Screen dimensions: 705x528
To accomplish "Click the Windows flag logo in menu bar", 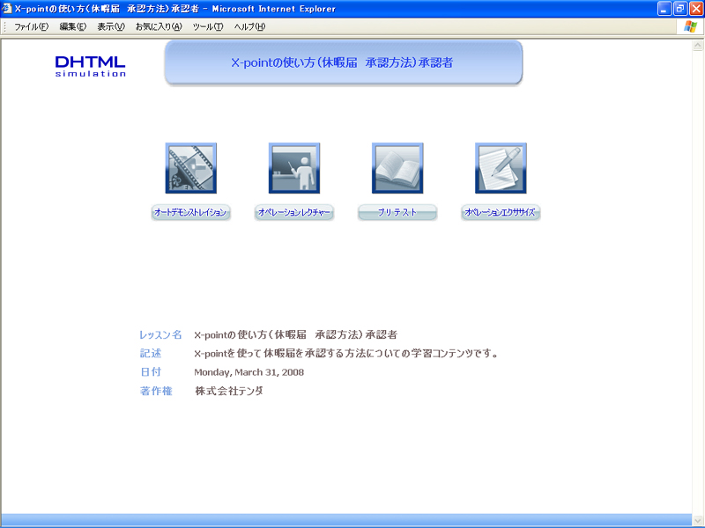I will coord(690,26).
